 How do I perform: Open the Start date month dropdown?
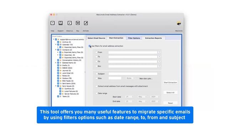click(x=142, y=97)
